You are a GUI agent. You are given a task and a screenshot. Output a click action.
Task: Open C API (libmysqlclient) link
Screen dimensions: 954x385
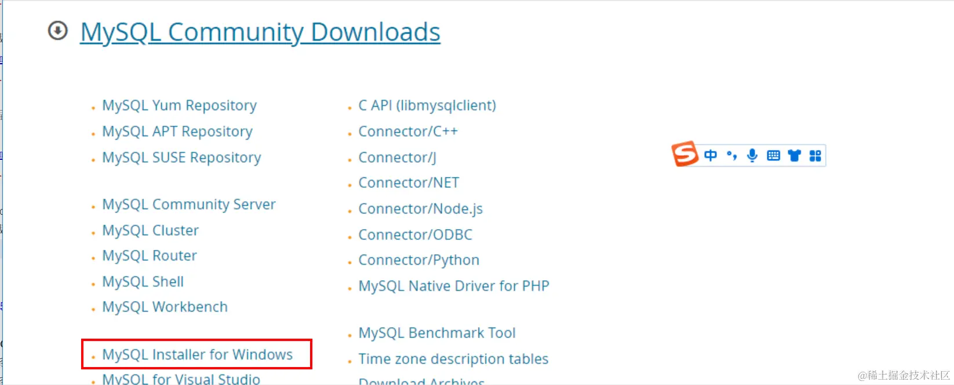tap(427, 106)
